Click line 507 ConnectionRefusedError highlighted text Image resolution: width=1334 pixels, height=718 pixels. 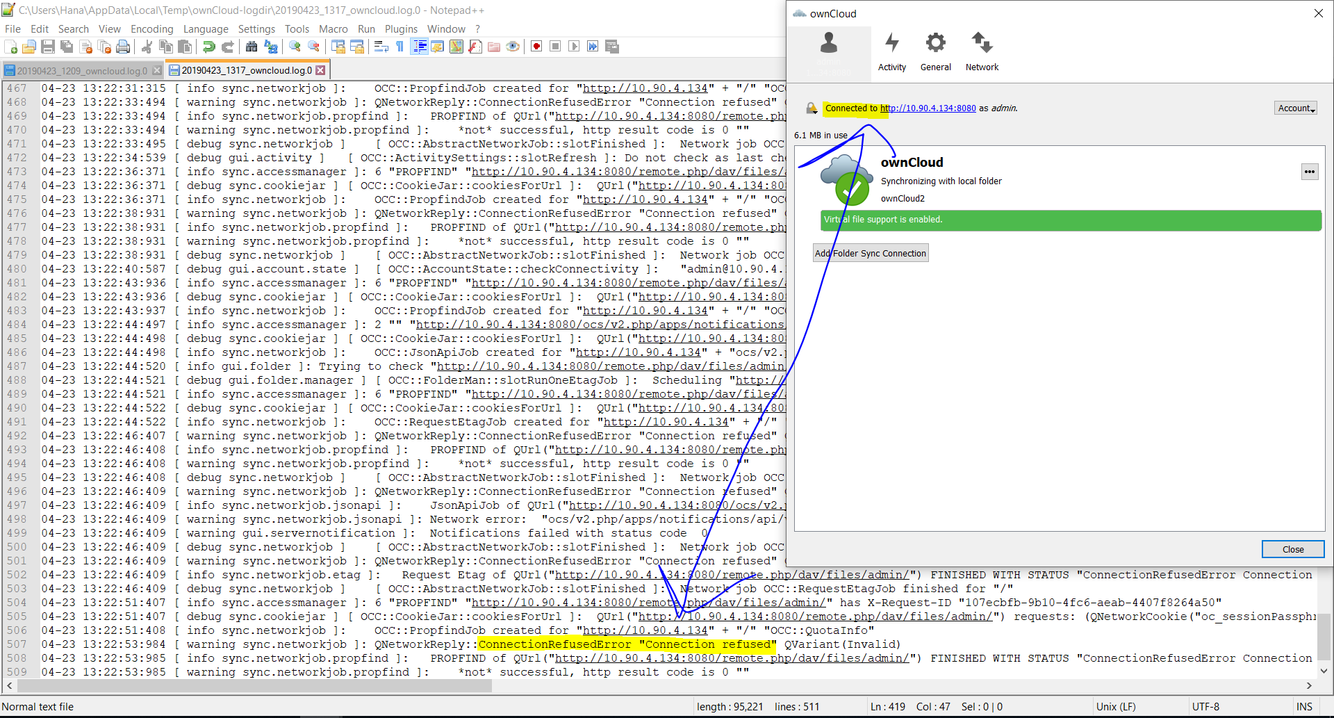627,644
